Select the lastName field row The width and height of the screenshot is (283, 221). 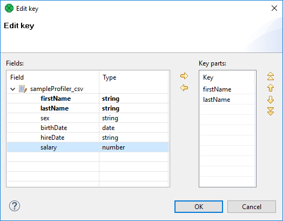click(x=88, y=108)
